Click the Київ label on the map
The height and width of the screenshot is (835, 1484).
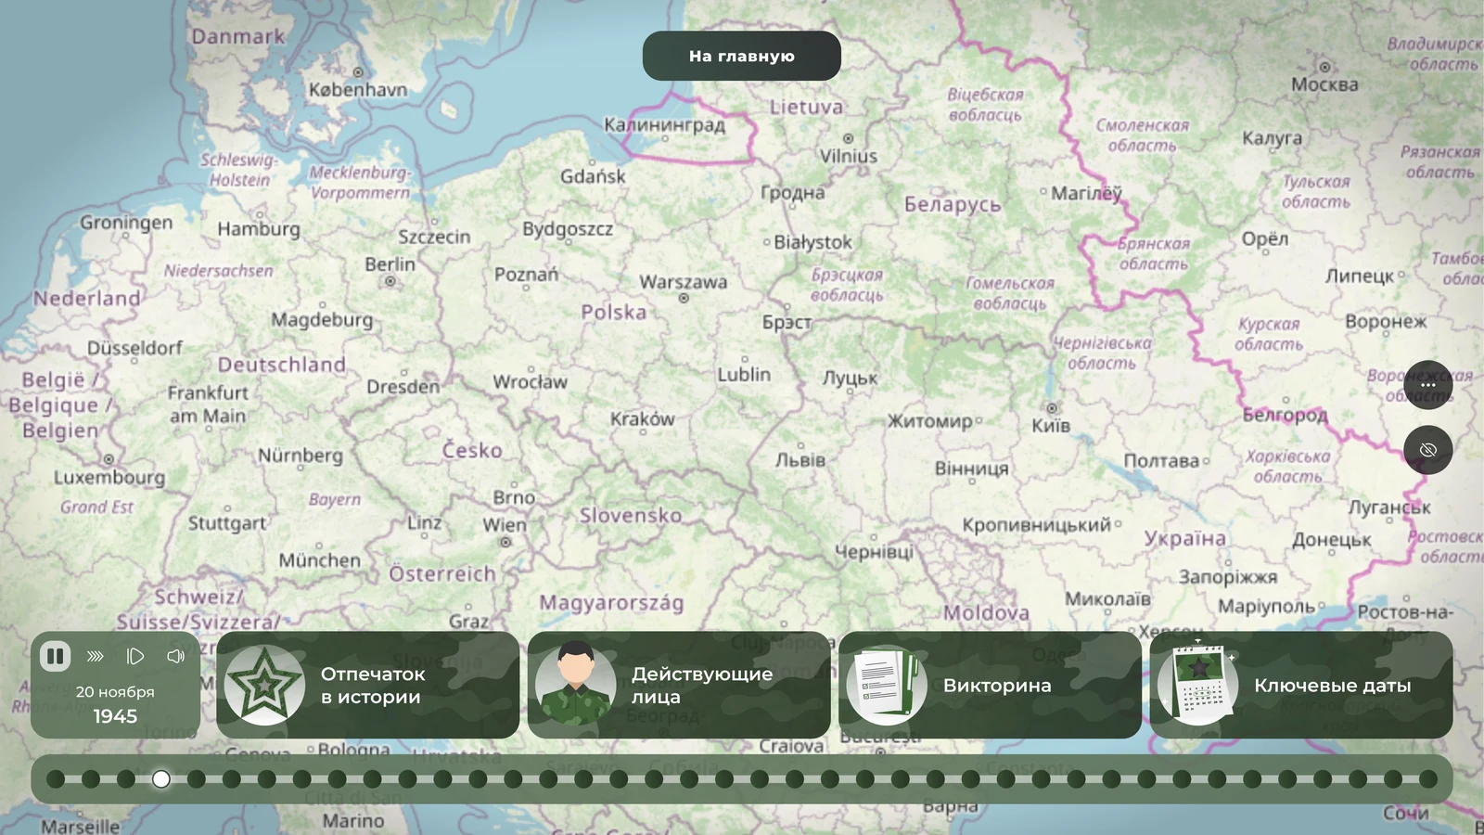click(x=1051, y=426)
